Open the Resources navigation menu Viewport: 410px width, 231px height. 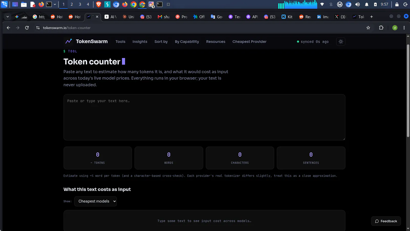[216, 42]
